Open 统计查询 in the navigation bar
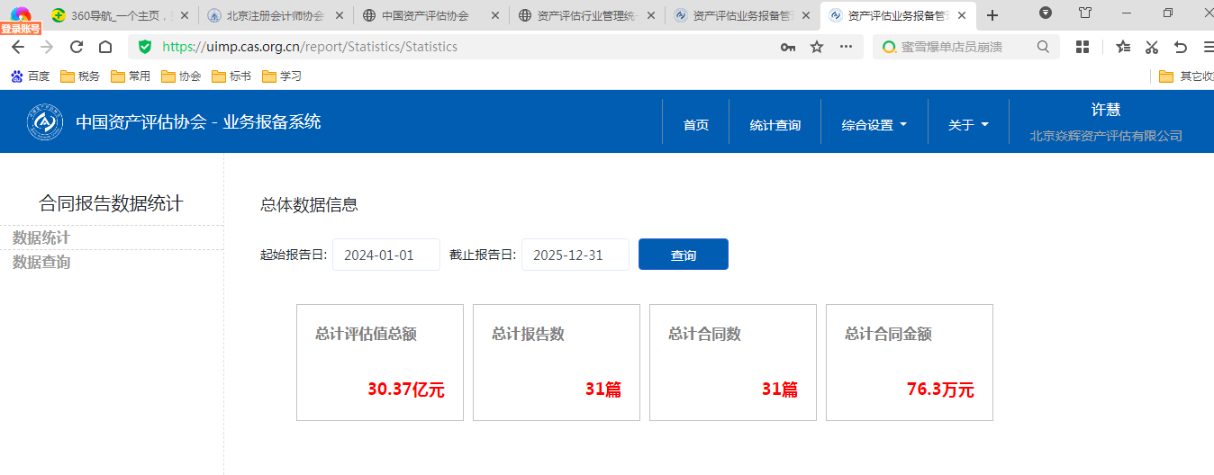This screenshot has width=1214, height=475. click(775, 125)
